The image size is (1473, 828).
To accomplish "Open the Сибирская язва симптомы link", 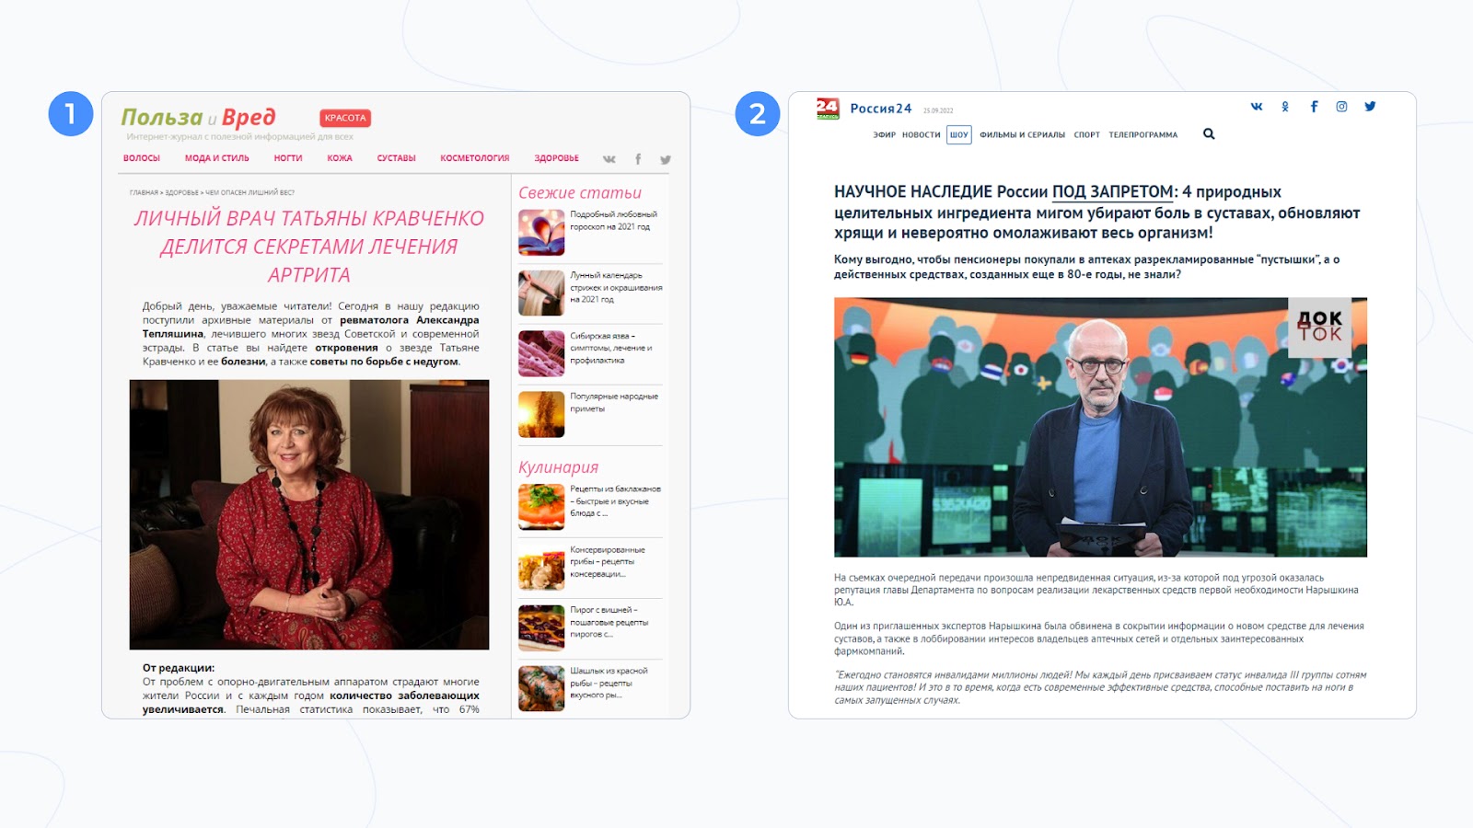I will (611, 348).
